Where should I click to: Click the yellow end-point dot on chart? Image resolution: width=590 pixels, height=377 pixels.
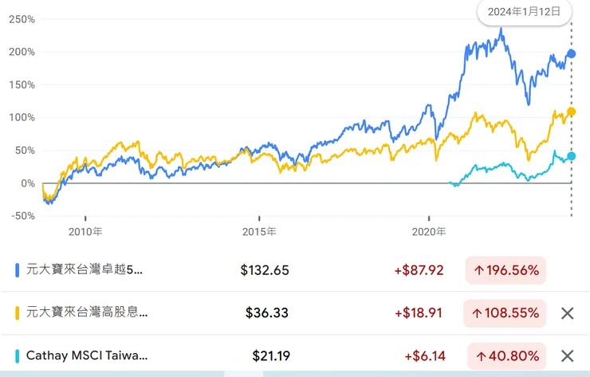[571, 112]
